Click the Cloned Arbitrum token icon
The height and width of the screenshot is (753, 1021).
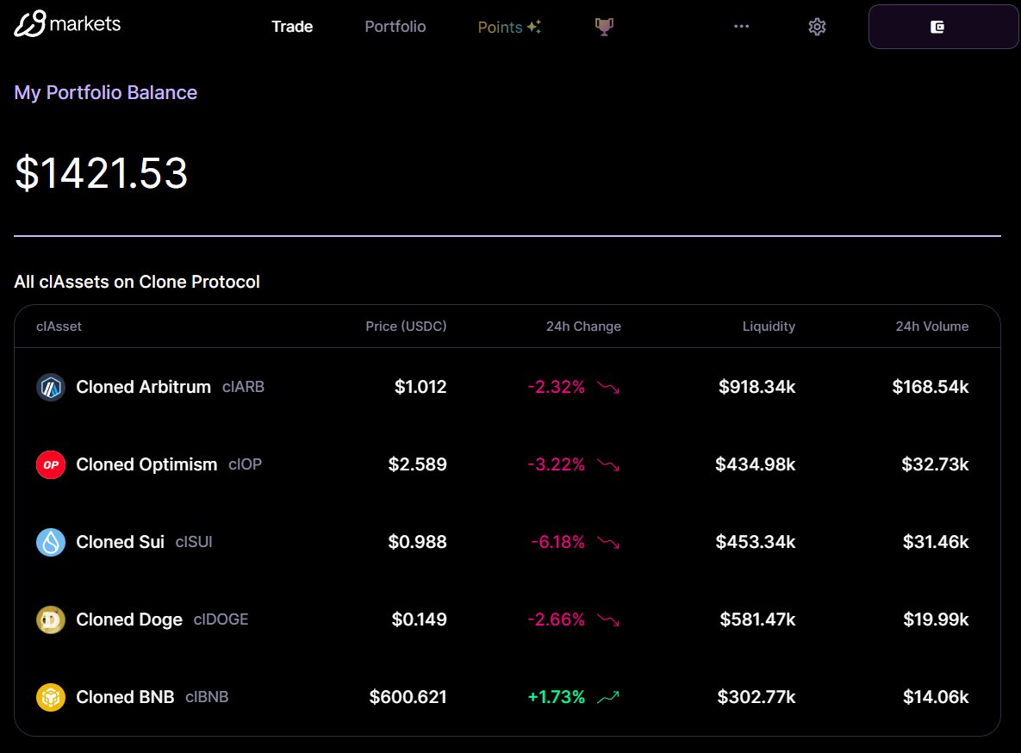51,387
